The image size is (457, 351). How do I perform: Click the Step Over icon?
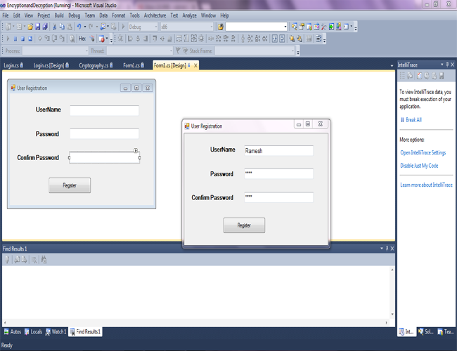pos(55,39)
